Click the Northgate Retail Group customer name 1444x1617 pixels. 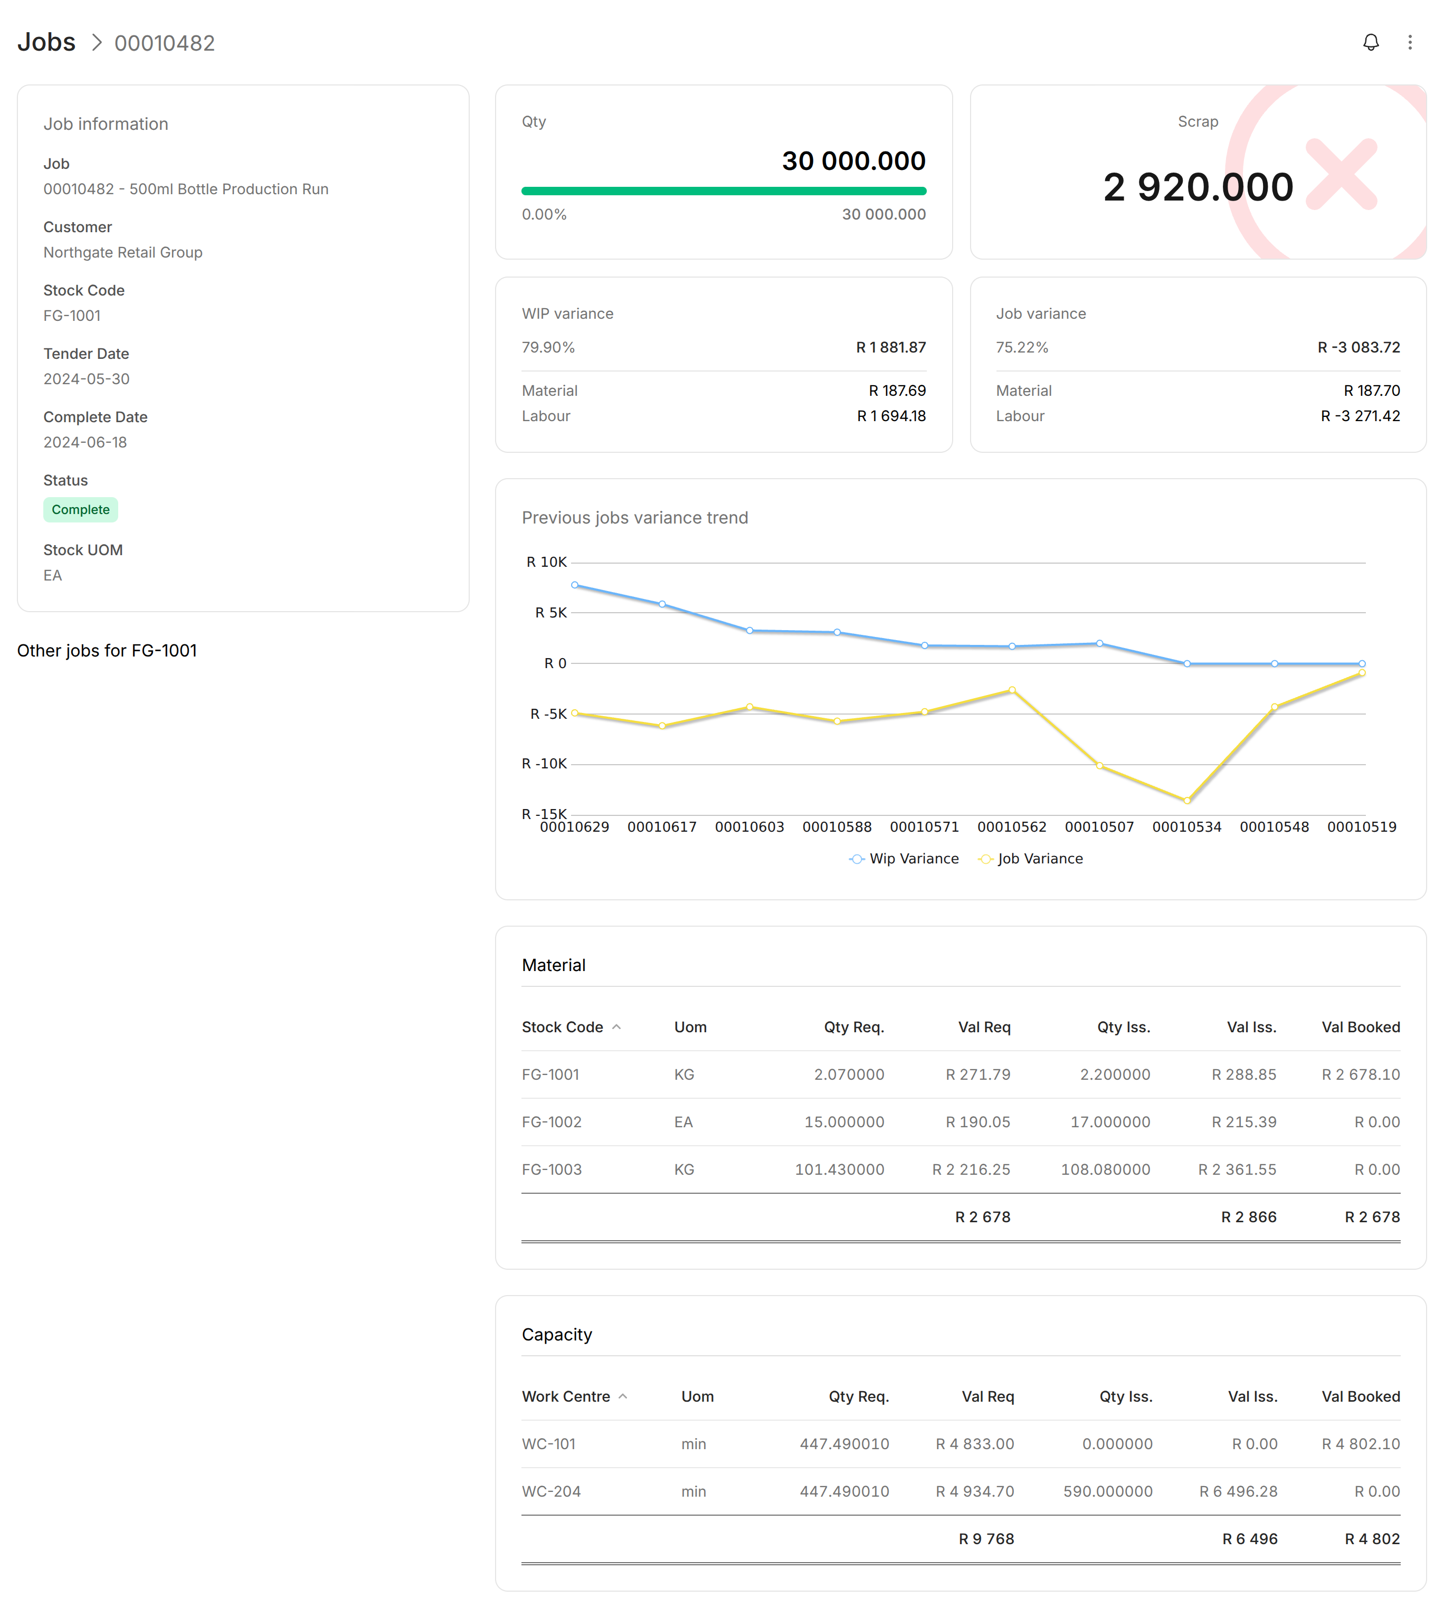(123, 252)
